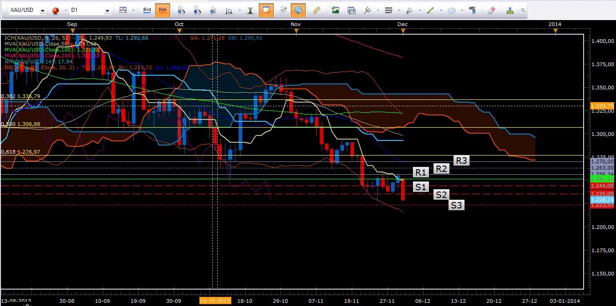Click the 0,382 1.336,79 Fibonacci label
616x306 pixels.
21,96
